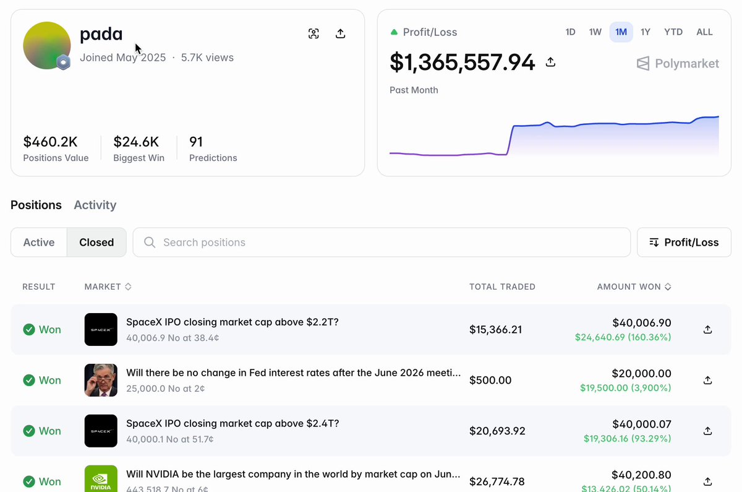Click the RESULT column header
This screenshot has height=492, width=742.
39,287
